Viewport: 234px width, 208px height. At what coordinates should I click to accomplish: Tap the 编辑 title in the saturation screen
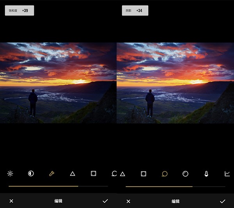tap(58, 201)
